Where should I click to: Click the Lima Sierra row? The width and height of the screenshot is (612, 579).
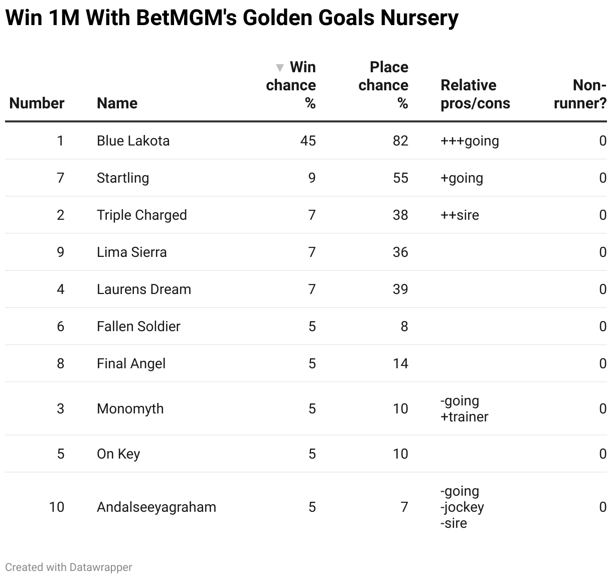click(306, 252)
